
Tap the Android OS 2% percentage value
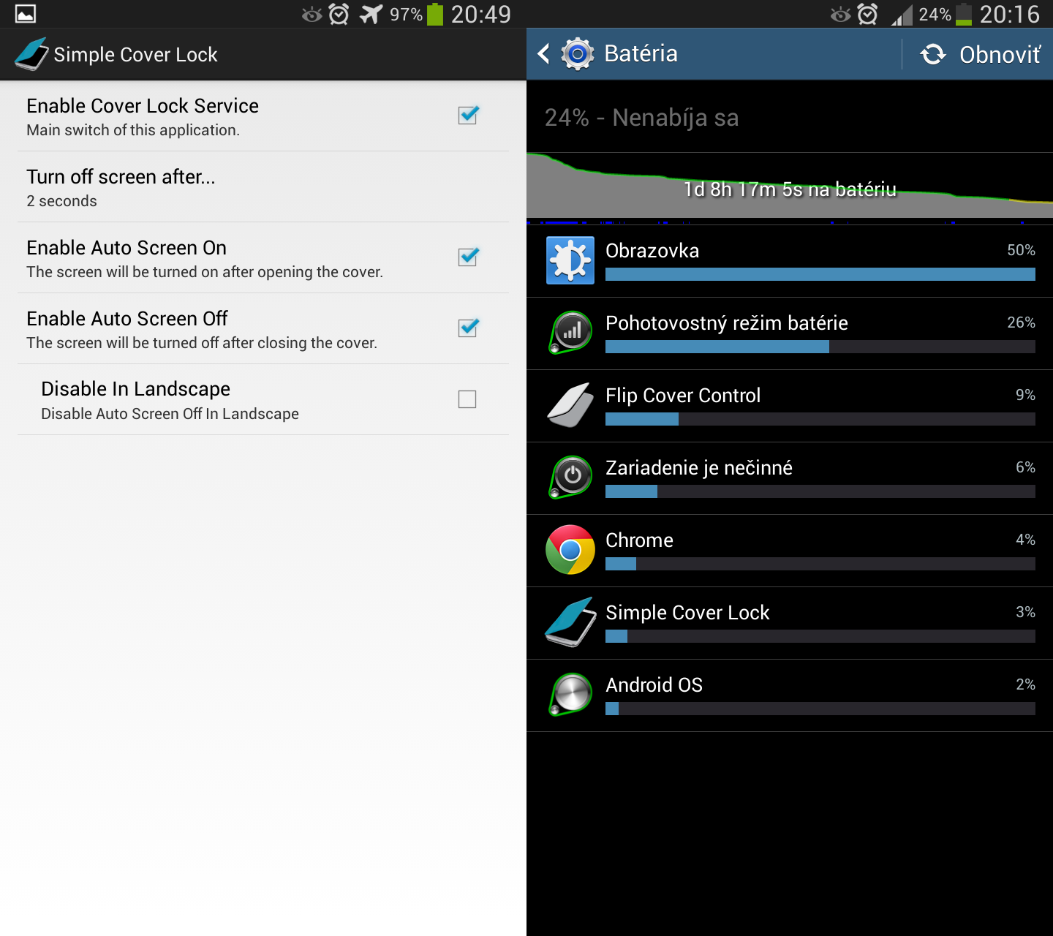tap(1026, 684)
